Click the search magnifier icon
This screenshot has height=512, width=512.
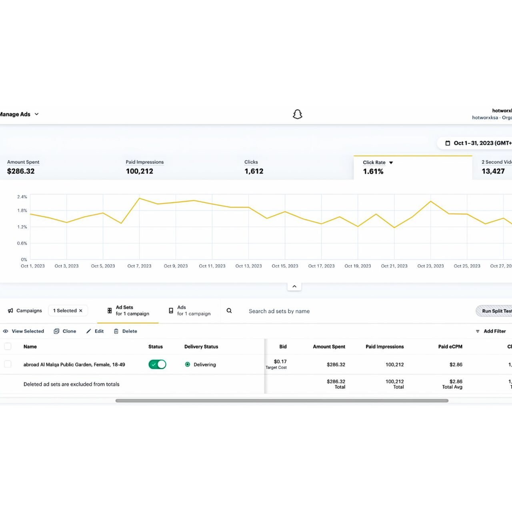(229, 311)
